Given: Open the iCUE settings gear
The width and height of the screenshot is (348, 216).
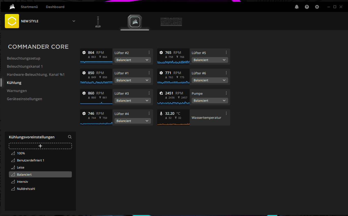Looking at the screenshot, I should click(317, 7).
